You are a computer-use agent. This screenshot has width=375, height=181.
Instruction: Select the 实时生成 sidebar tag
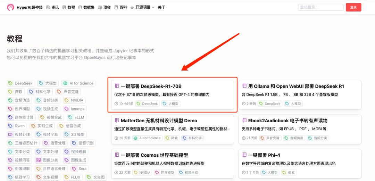point(42,126)
